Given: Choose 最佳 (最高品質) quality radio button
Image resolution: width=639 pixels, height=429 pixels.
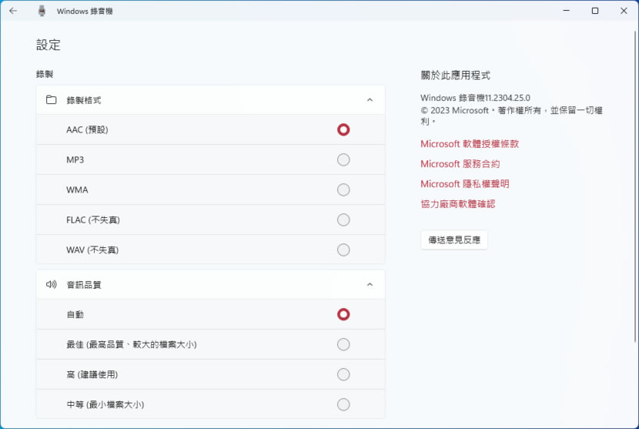Looking at the screenshot, I should point(343,344).
